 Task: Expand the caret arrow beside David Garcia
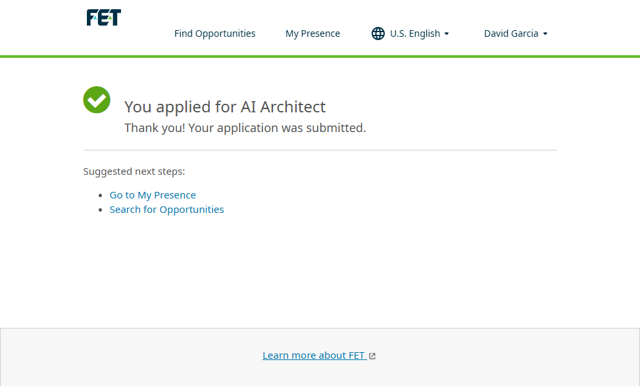tap(545, 34)
